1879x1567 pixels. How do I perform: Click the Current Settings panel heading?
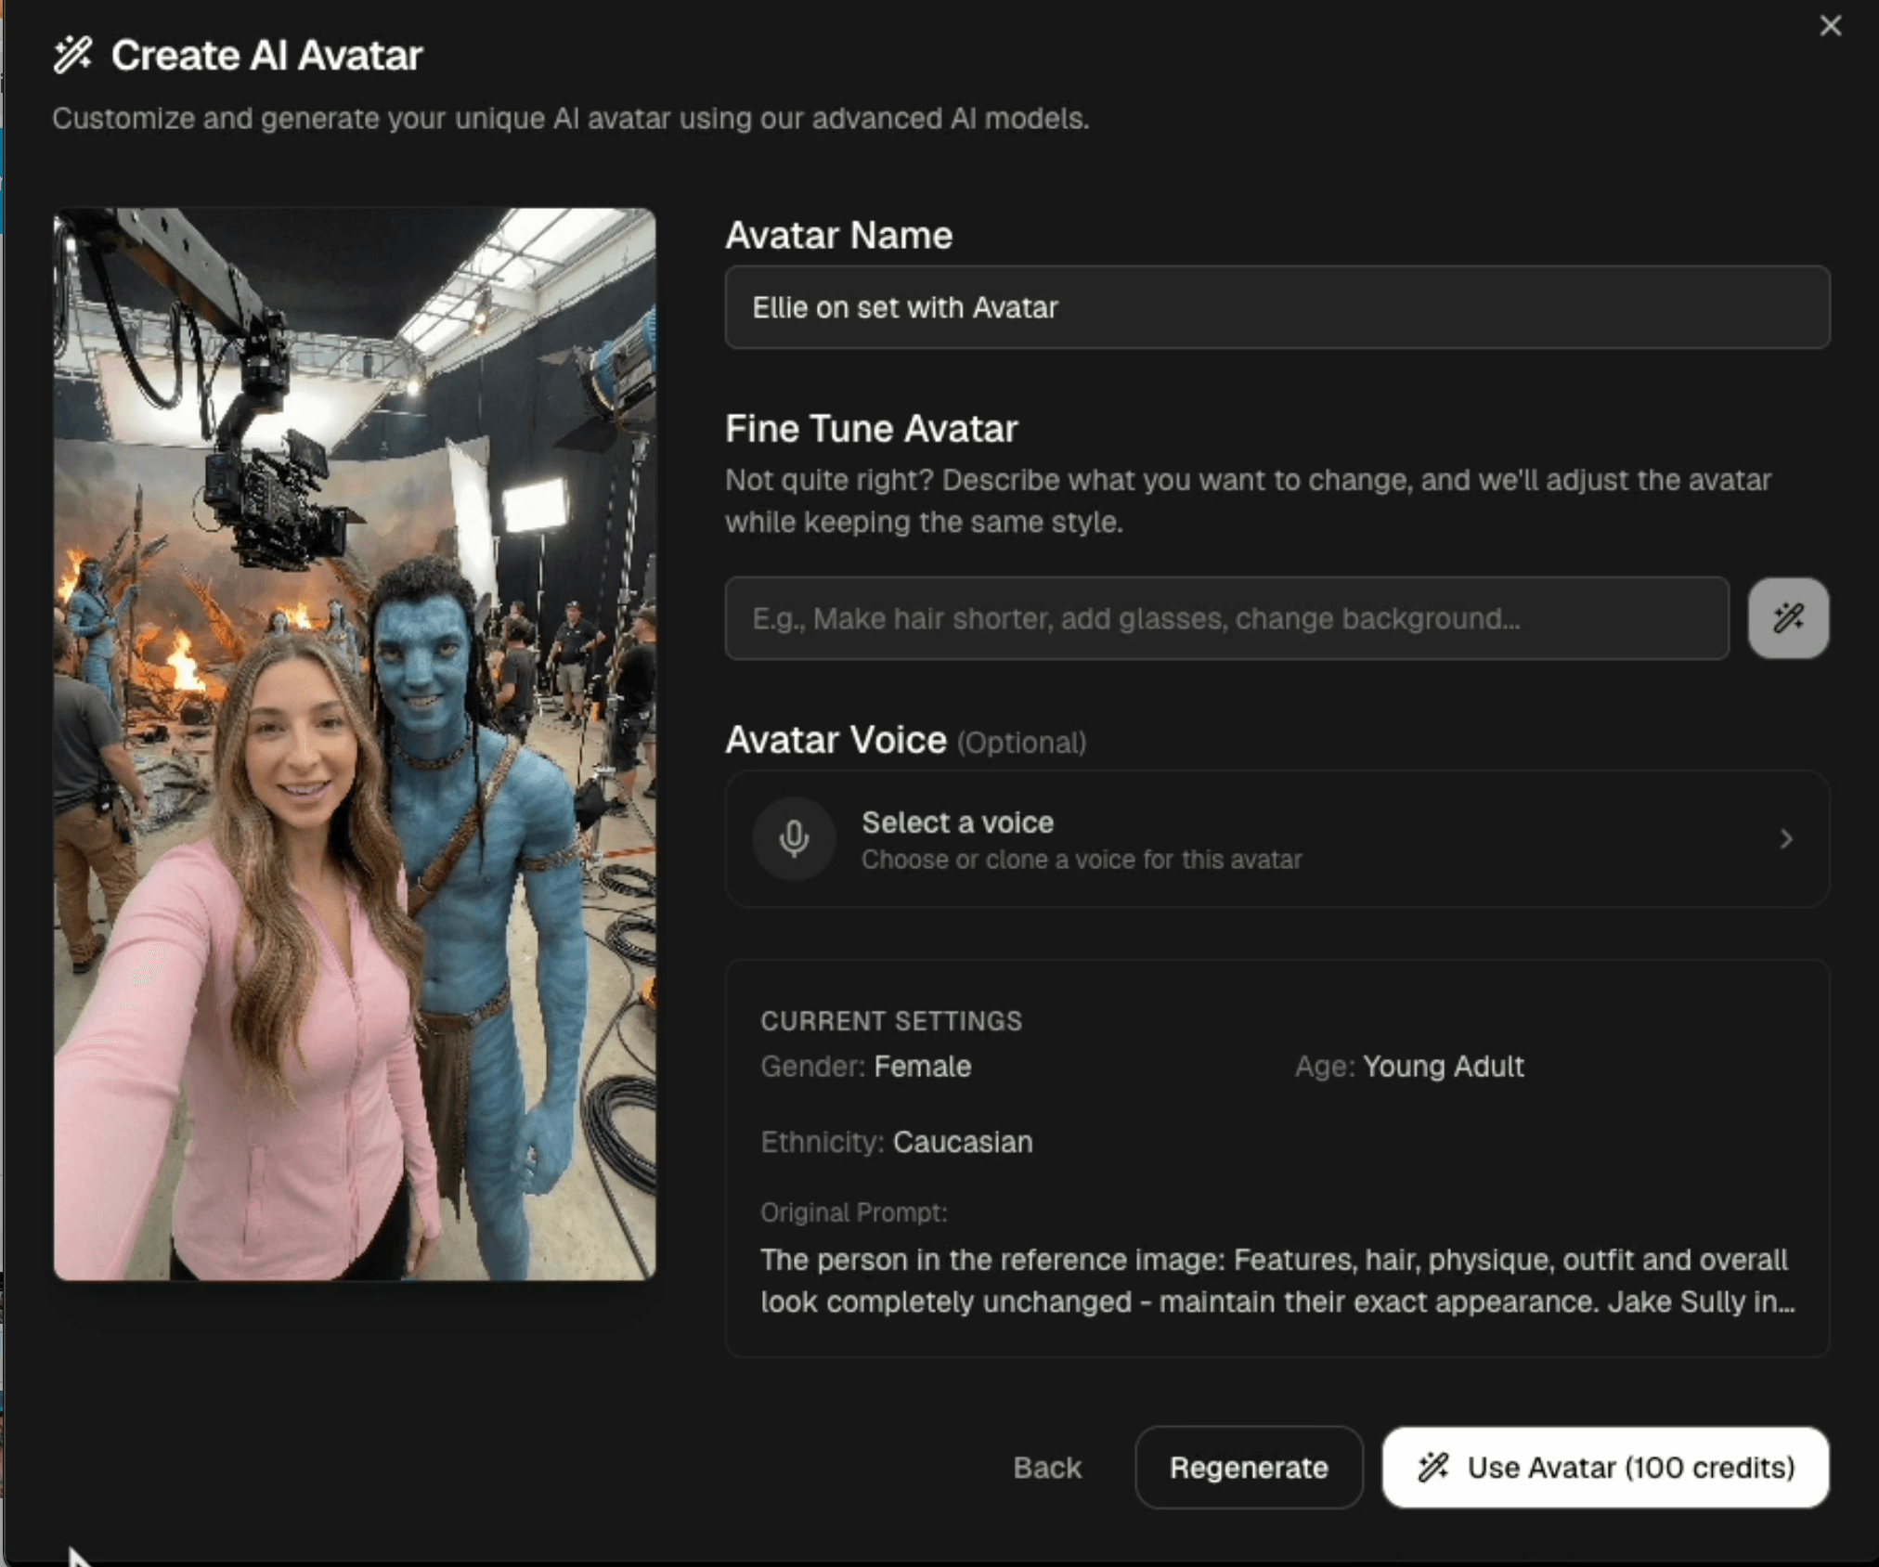[890, 1021]
